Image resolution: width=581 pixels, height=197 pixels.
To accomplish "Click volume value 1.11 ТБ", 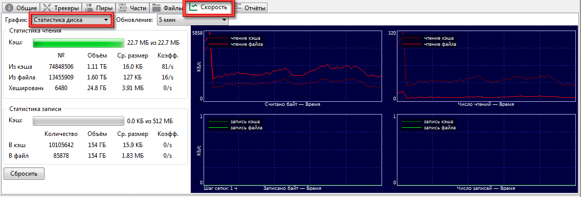I will point(97,67).
